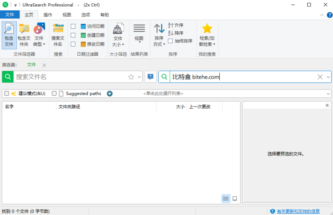The width and height of the screenshot is (333, 215).
Task: Enable the 访问日期 date filter checkbox
Action: point(73,26)
